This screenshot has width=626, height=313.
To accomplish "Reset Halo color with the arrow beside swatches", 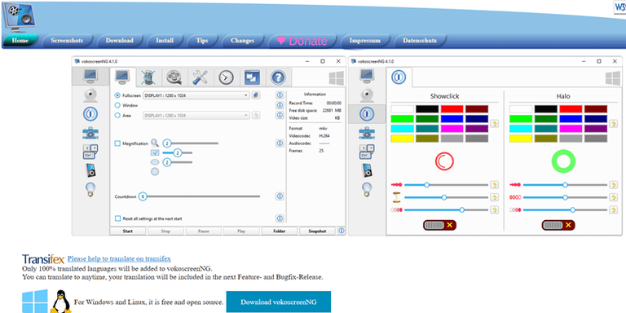I will 613,124.
